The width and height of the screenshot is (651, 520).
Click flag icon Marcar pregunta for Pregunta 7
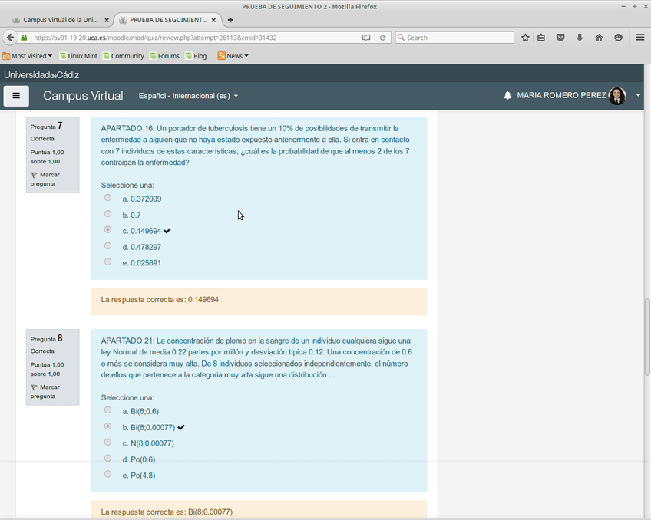tap(34, 175)
